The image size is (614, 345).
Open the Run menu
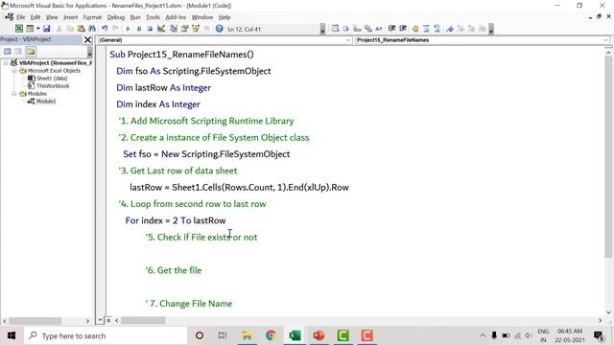(x=135, y=17)
